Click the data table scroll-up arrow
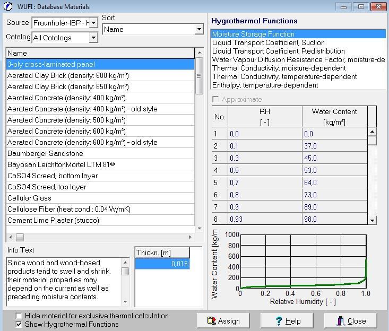Screen dimensions: 389x331 pyautogui.click(x=372, y=132)
